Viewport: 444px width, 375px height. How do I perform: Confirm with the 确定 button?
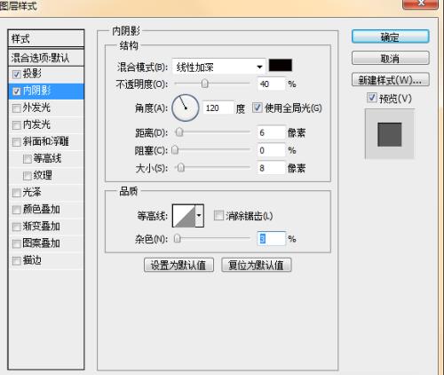(391, 36)
